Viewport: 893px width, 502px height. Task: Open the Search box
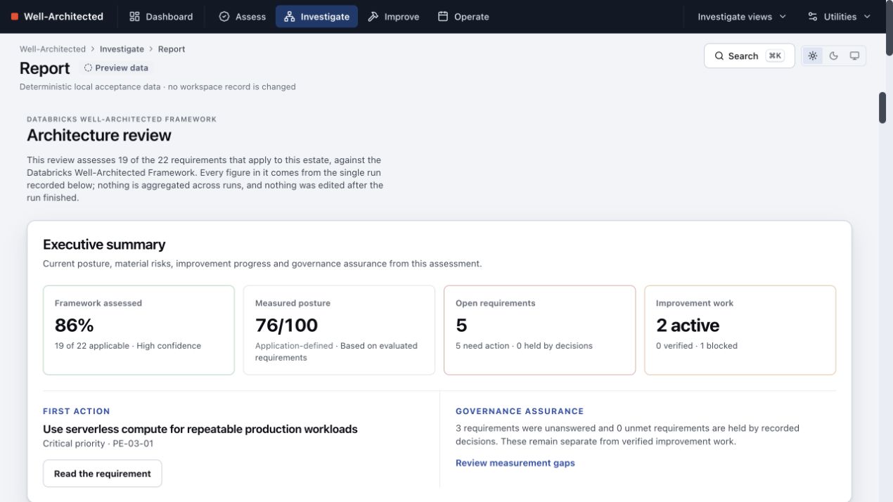click(x=749, y=56)
